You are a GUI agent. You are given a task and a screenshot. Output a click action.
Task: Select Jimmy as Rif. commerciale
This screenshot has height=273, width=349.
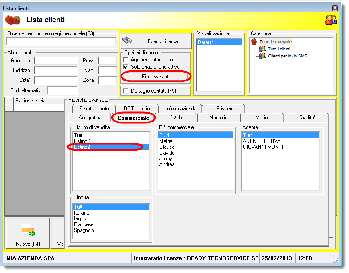coord(195,159)
